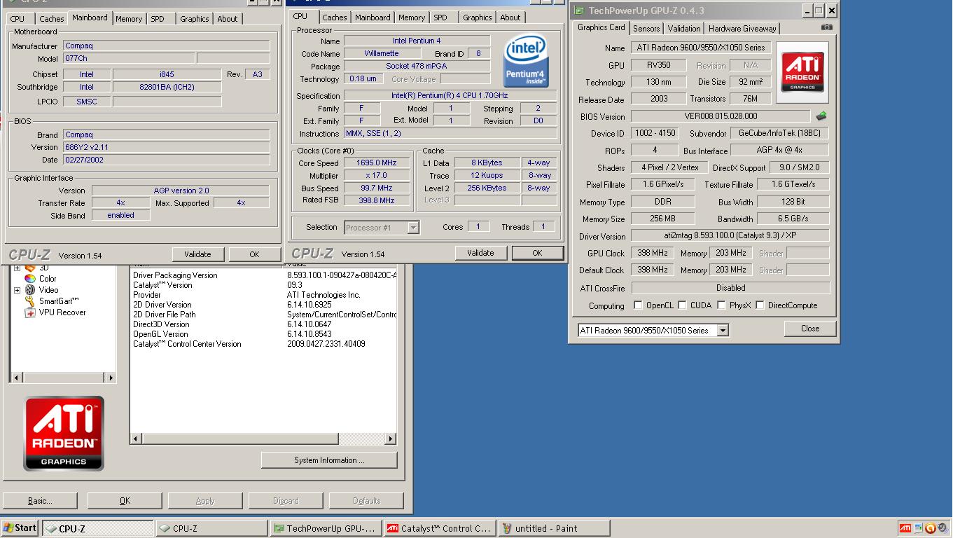This screenshot has width=953, height=538.
Task: Click the ATI Radeon logo in GPU-Z
Action: tap(802, 72)
